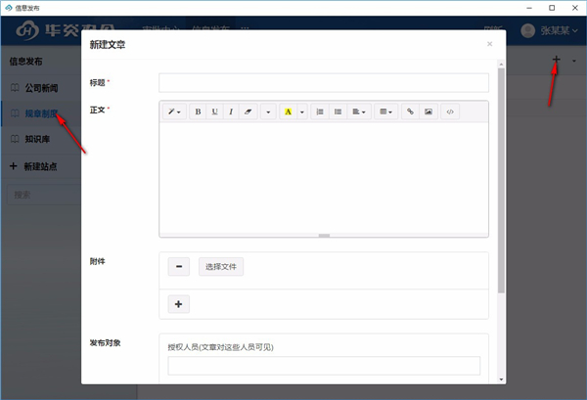587x400 pixels.
Task: Click the 授权人员 input field
Action: pos(324,366)
